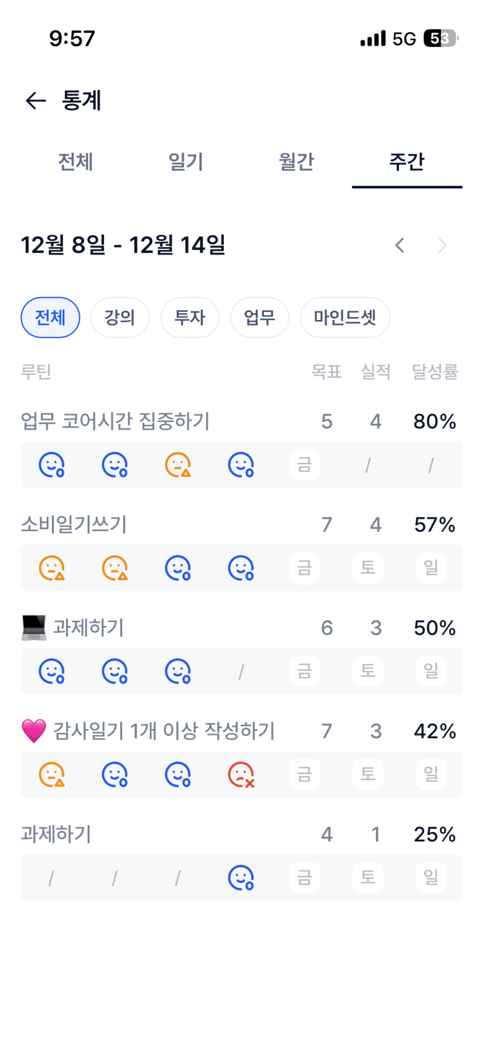
Task: Filter routines by 업무 chip
Action: coord(259,318)
